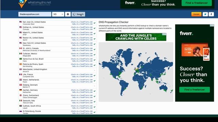Screen dimensions: 218x122
Task: Click the green checkmark for Miami FL
Action: point(95,34)
